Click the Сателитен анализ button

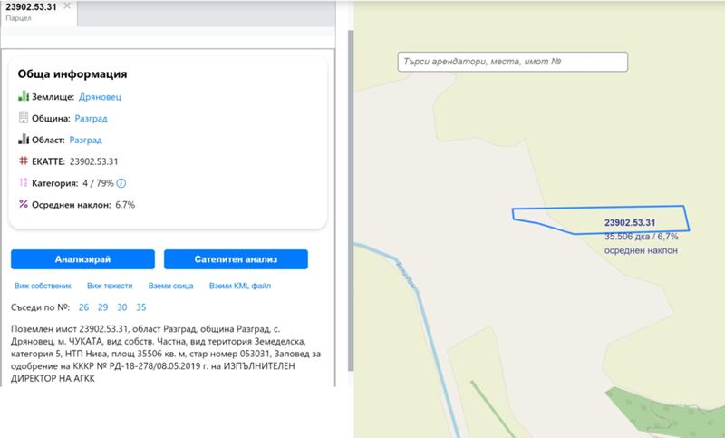click(236, 259)
